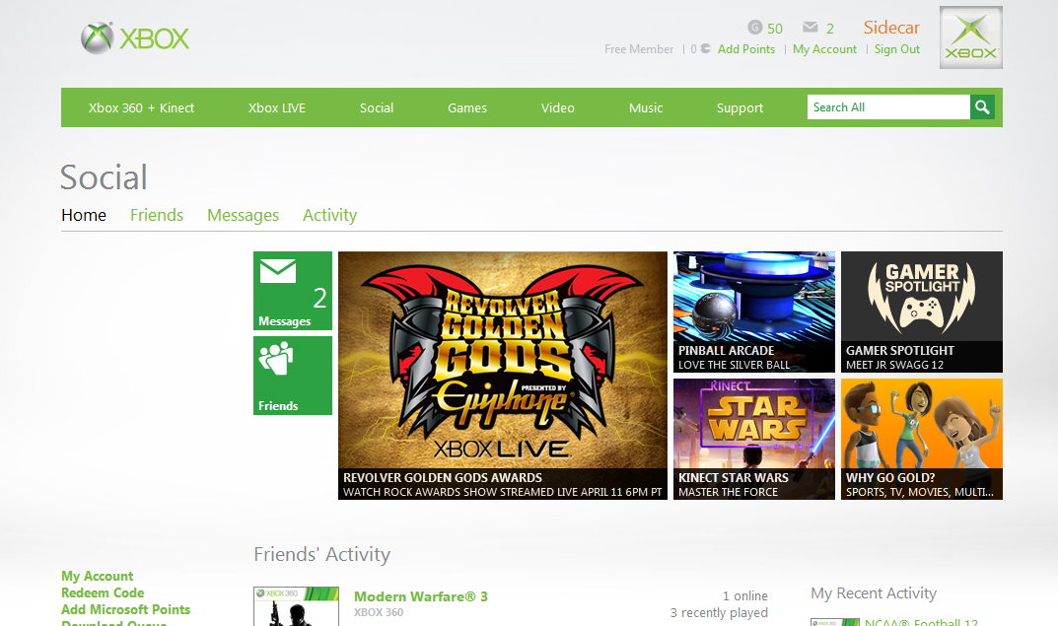Click the 1 online text
The image size is (1058, 626).
(x=744, y=595)
